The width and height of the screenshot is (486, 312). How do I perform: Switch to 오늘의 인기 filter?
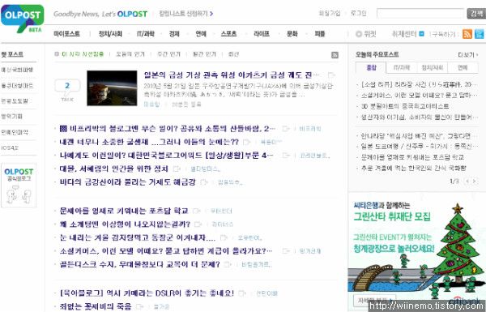[130, 54]
